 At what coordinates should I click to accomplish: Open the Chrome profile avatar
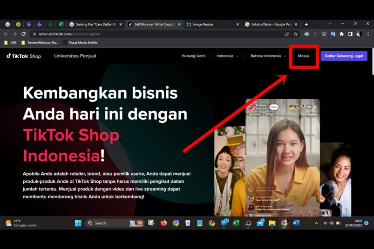tap(359, 34)
